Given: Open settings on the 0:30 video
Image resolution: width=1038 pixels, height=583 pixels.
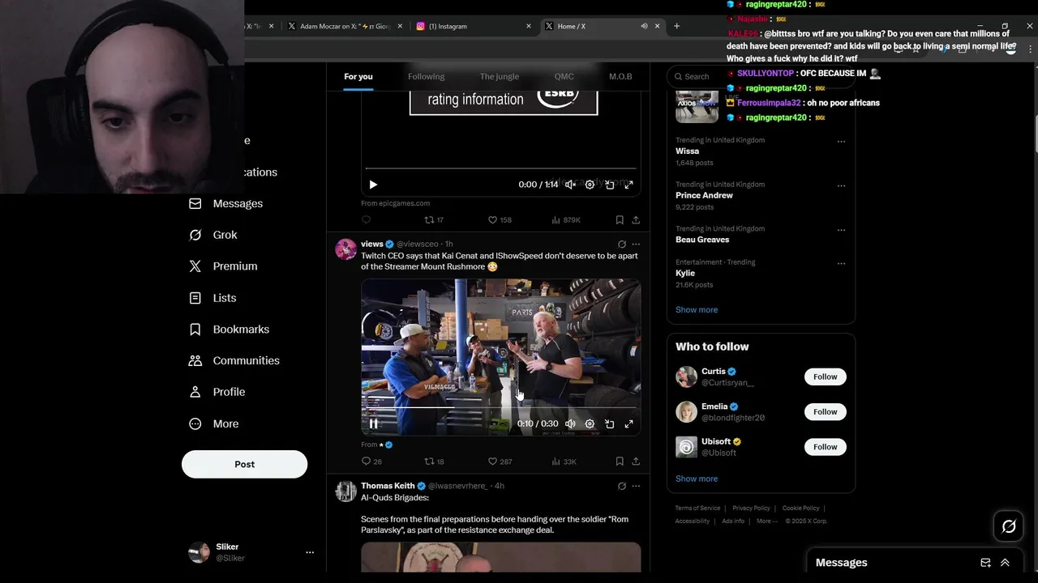Looking at the screenshot, I should coord(590,423).
